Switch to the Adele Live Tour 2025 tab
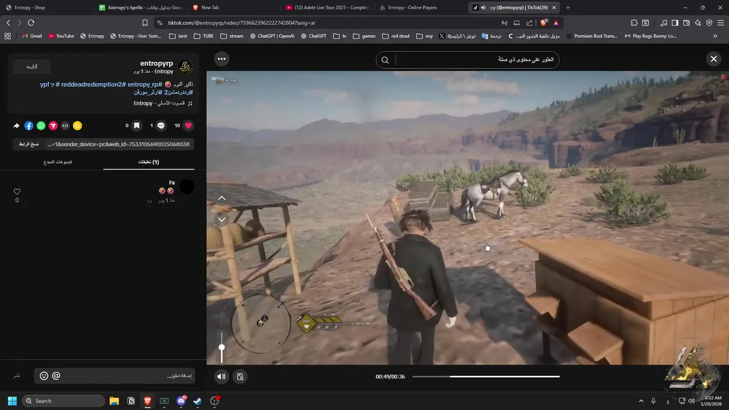The image size is (729, 410). [327, 7]
